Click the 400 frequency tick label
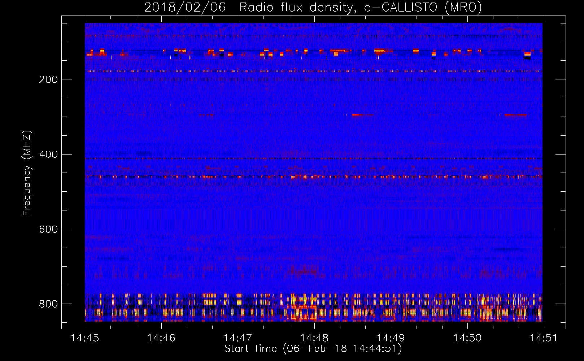Image resolution: width=584 pixels, height=361 pixels. [x=48, y=155]
